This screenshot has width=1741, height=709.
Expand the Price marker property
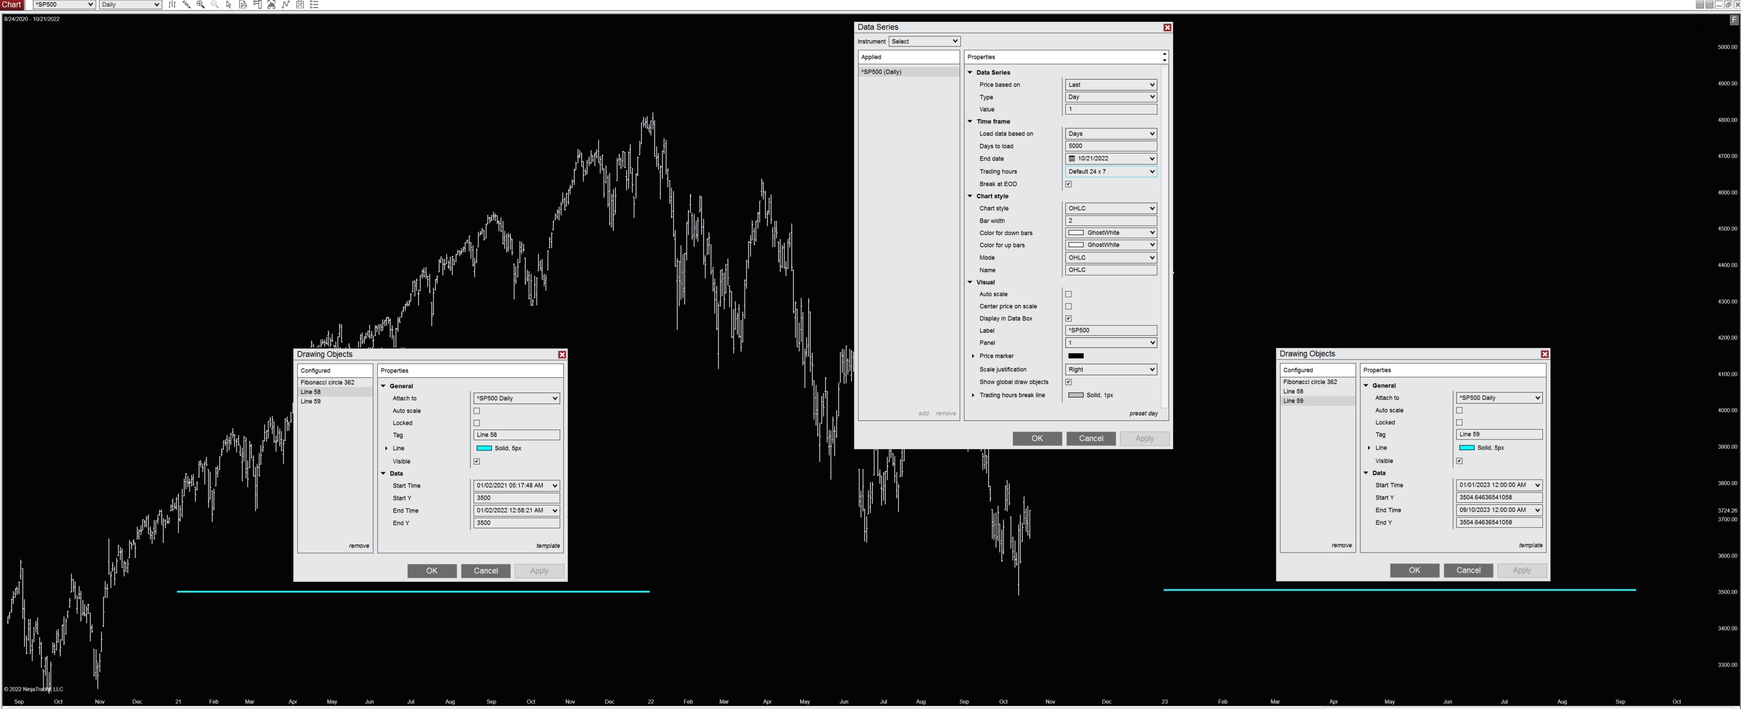pos(973,356)
